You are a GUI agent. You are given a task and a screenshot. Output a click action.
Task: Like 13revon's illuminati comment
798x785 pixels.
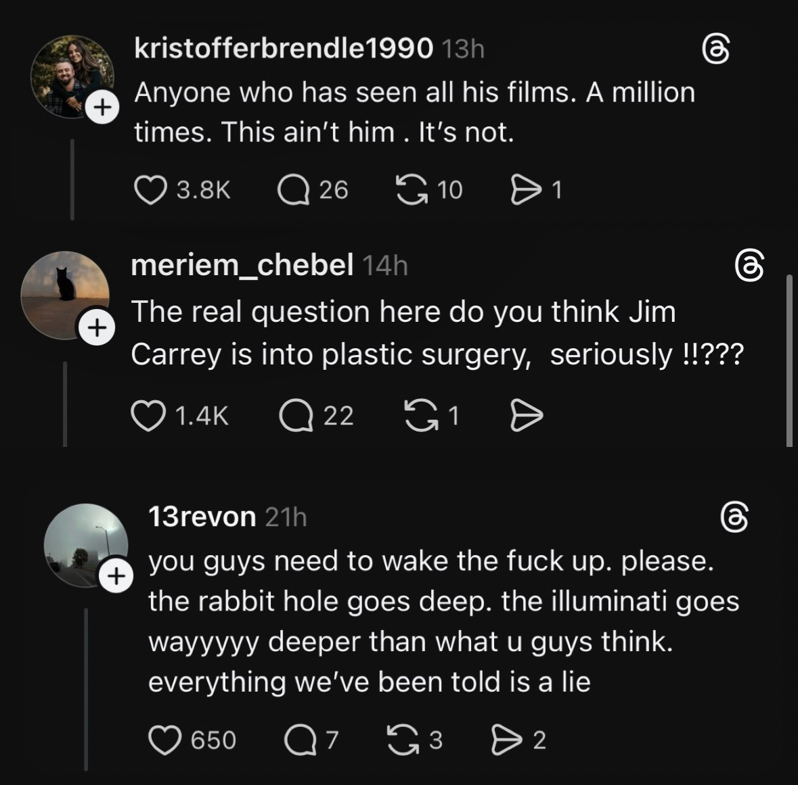tap(164, 740)
